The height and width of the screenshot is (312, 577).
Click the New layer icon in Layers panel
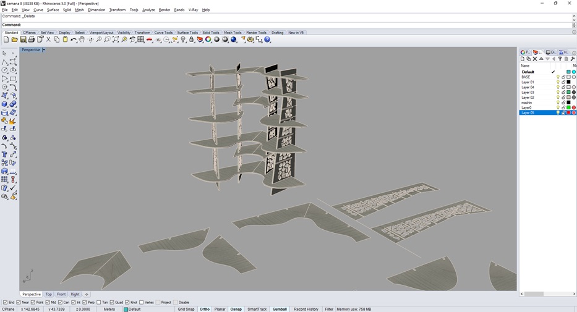[523, 59]
